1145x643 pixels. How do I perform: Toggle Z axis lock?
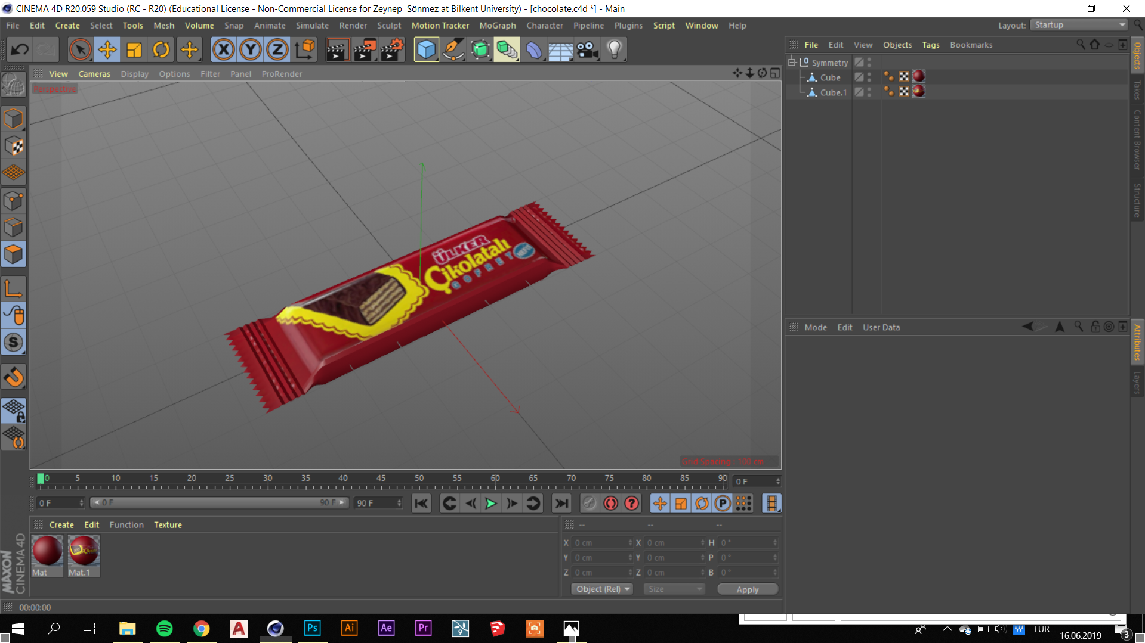coord(277,50)
